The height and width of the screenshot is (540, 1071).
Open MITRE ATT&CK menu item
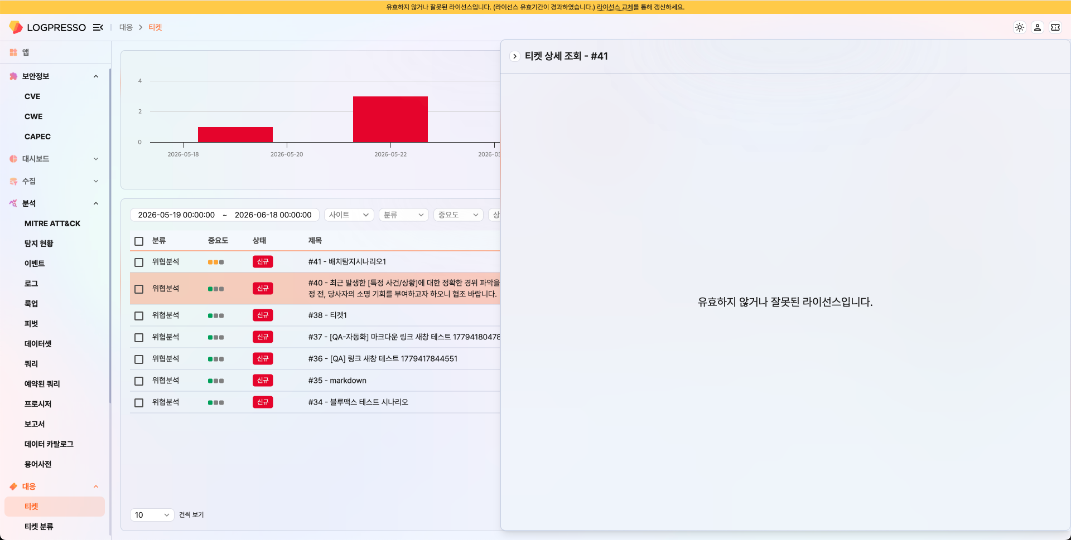click(52, 223)
